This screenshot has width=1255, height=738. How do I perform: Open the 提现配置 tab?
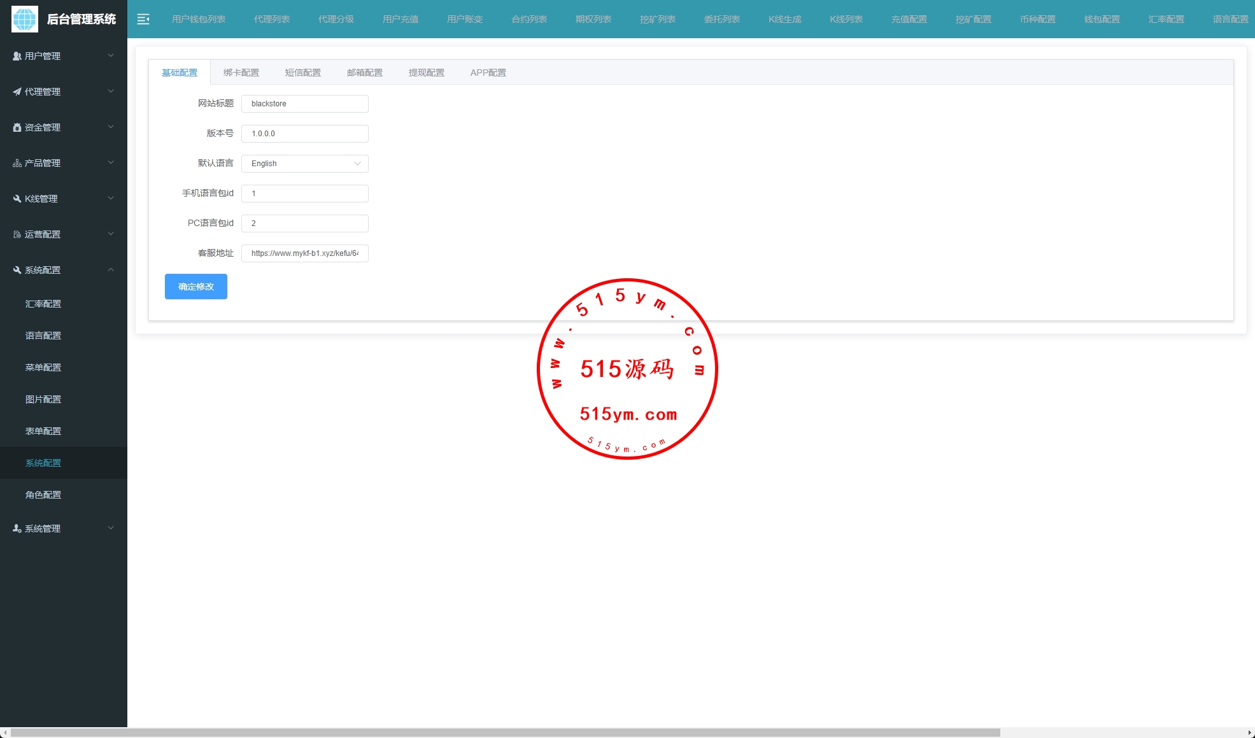[x=427, y=73]
